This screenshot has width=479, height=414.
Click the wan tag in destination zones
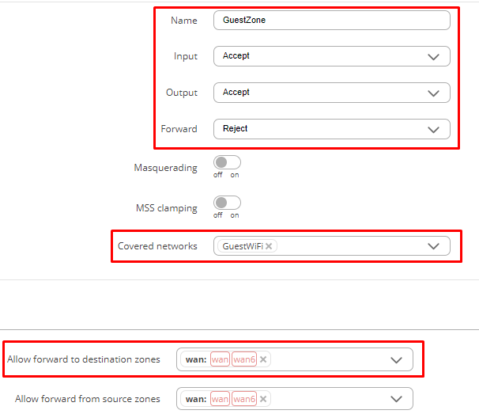point(220,359)
